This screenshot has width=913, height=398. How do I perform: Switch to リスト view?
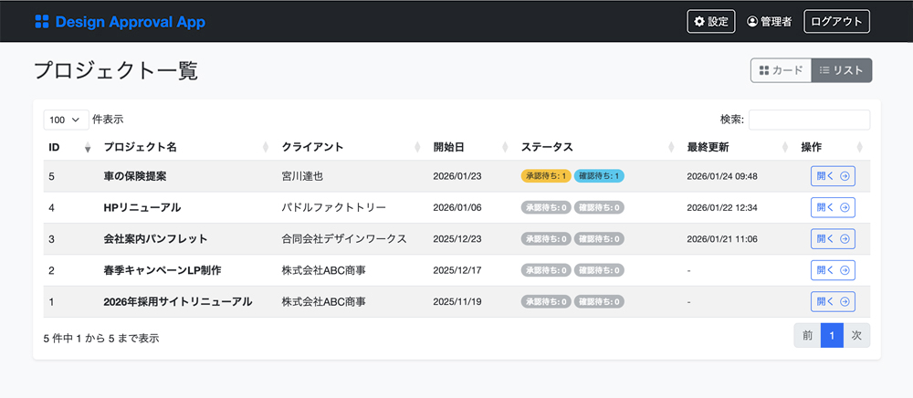pos(841,70)
